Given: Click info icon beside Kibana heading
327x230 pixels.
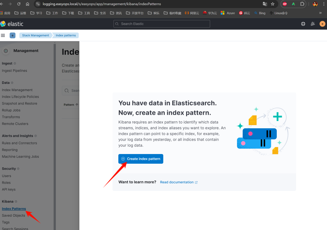Looking at the screenshot, I should (x=16, y=202).
